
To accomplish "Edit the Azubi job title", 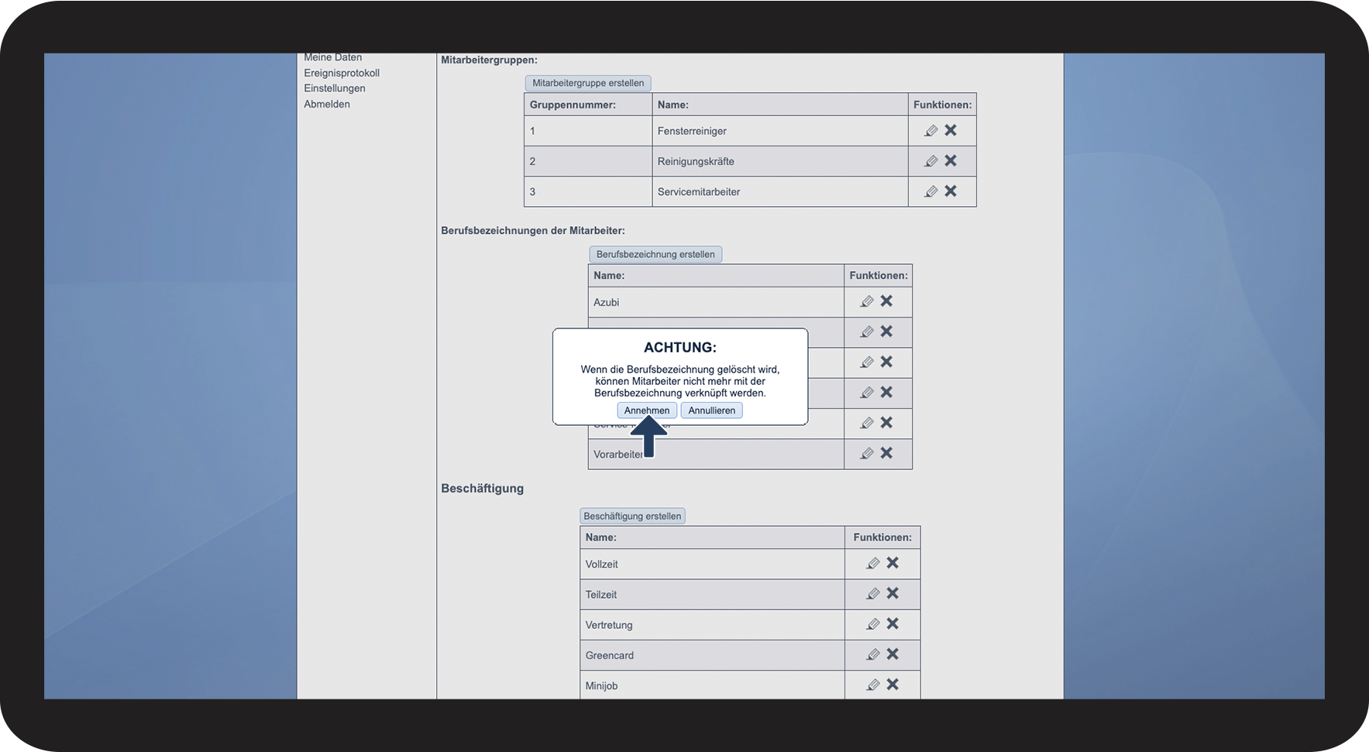I will tap(867, 301).
